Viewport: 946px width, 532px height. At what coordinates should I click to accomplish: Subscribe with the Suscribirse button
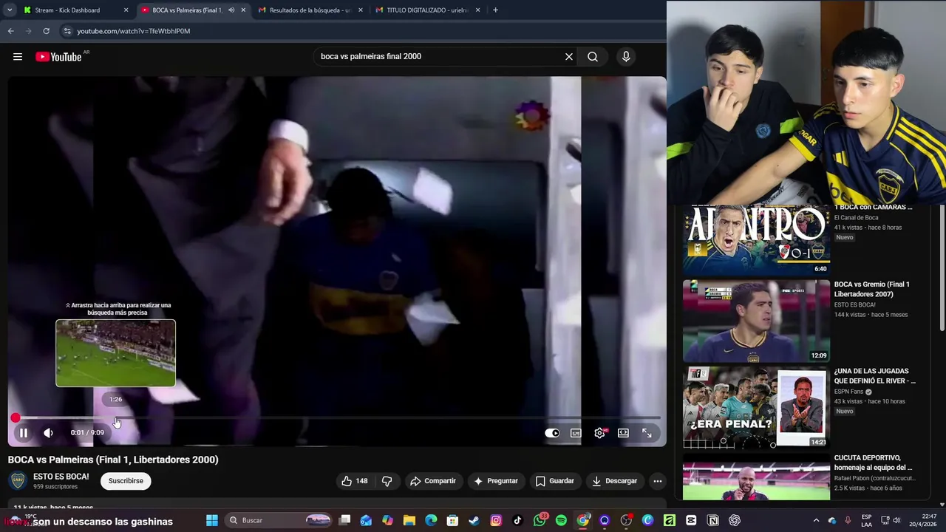coord(126,481)
